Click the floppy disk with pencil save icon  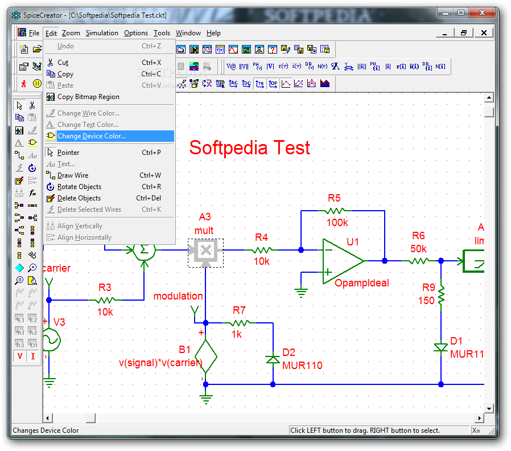coord(286,50)
